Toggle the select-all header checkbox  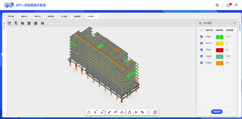201,30
